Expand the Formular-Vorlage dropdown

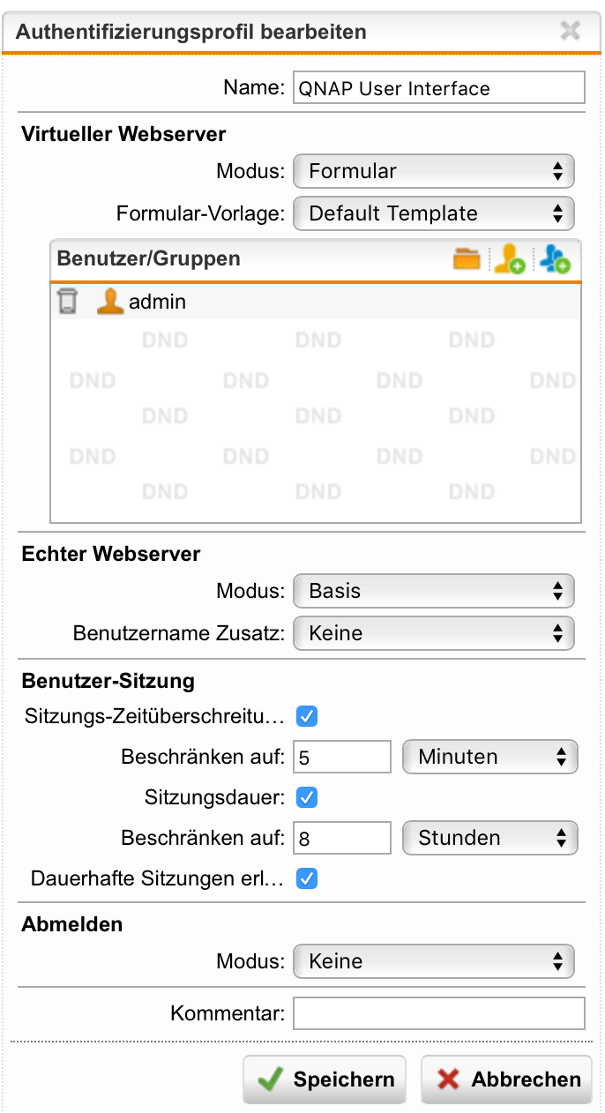pos(433,213)
